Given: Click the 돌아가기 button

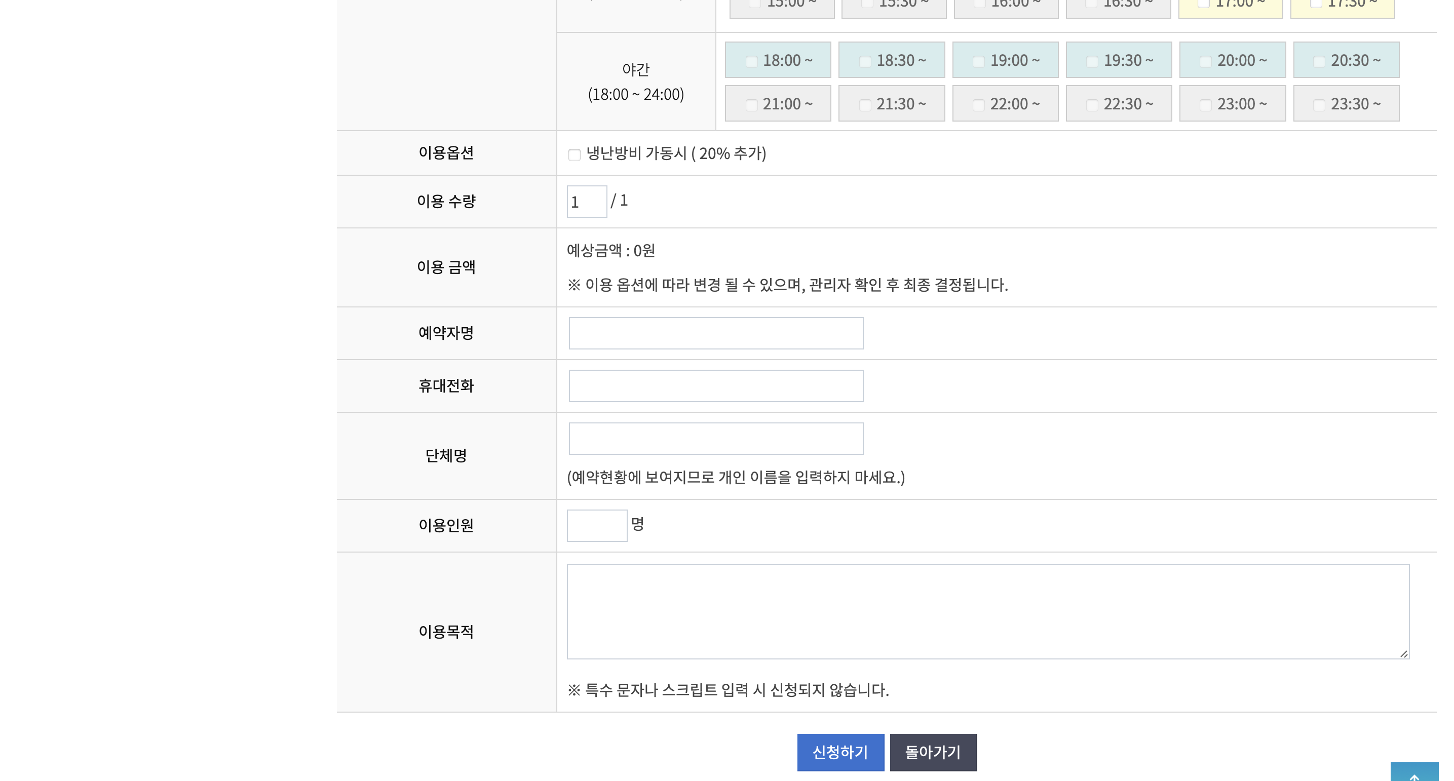Looking at the screenshot, I should 933,752.
